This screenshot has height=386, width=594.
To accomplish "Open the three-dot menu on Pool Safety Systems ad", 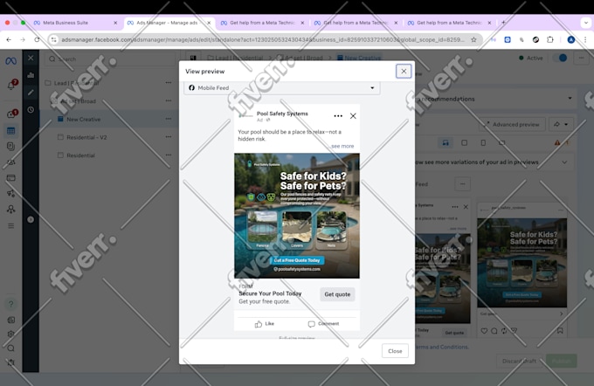I will (x=338, y=116).
